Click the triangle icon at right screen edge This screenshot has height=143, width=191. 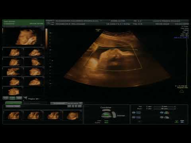tap(182, 91)
